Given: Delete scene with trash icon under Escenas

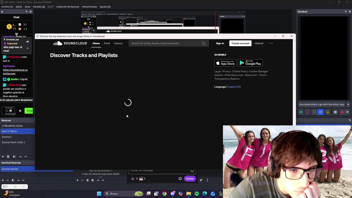Looking at the screenshot, I should click(8, 156).
